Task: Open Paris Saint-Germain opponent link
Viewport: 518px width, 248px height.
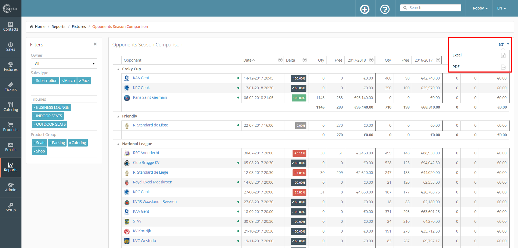Action: tap(150, 97)
